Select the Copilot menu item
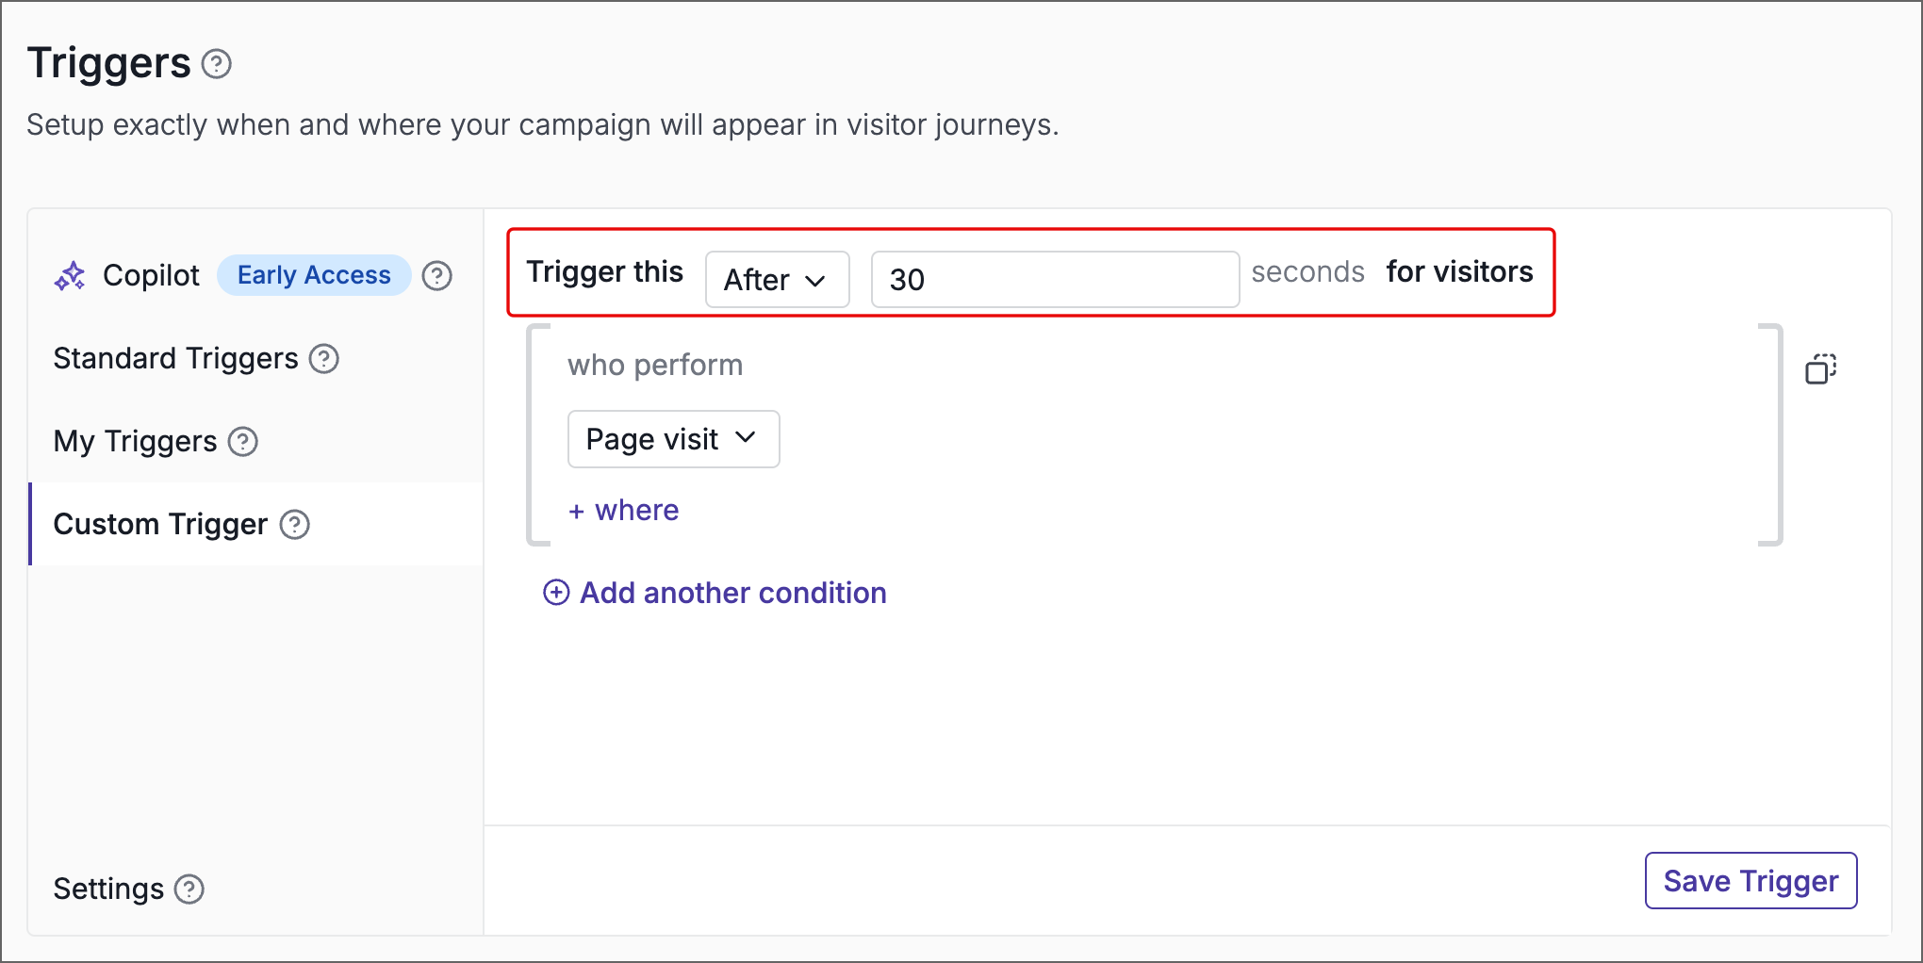This screenshot has width=1923, height=963. [x=151, y=276]
